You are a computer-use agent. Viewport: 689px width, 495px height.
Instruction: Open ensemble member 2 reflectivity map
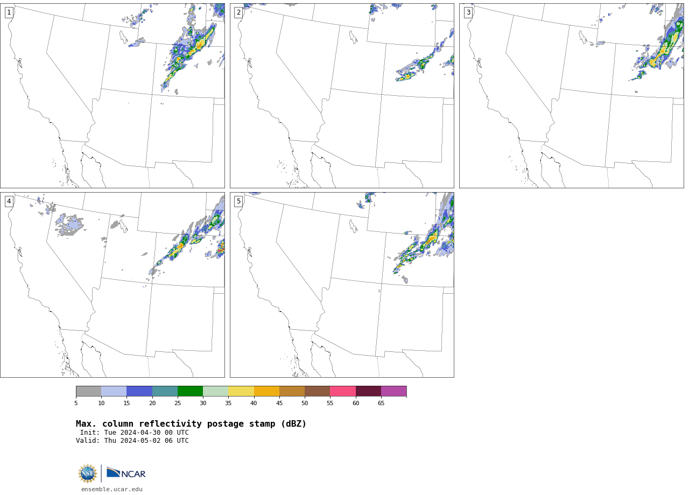tap(342, 96)
